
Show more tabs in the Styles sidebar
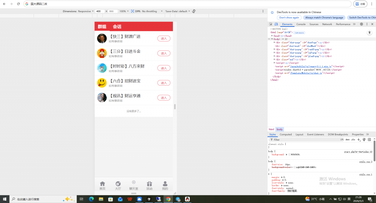368,134
